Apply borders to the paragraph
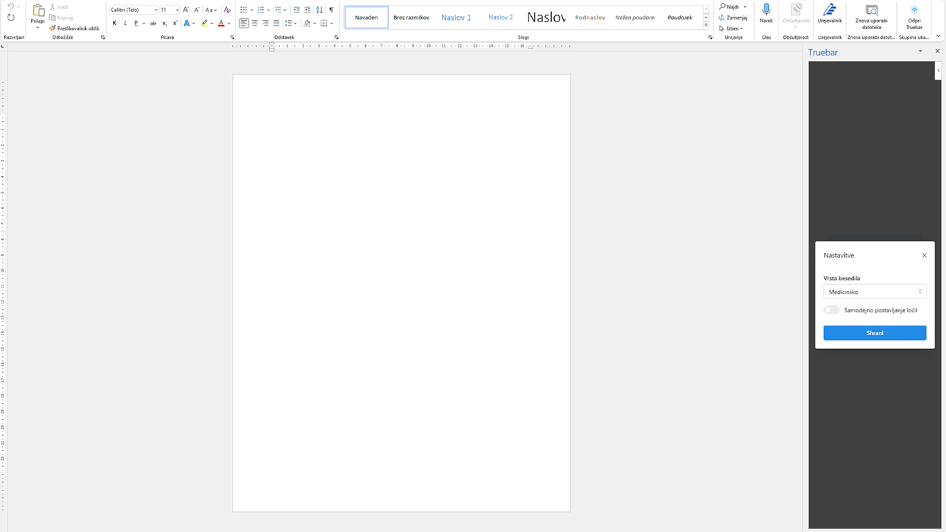946x532 pixels. [323, 24]
